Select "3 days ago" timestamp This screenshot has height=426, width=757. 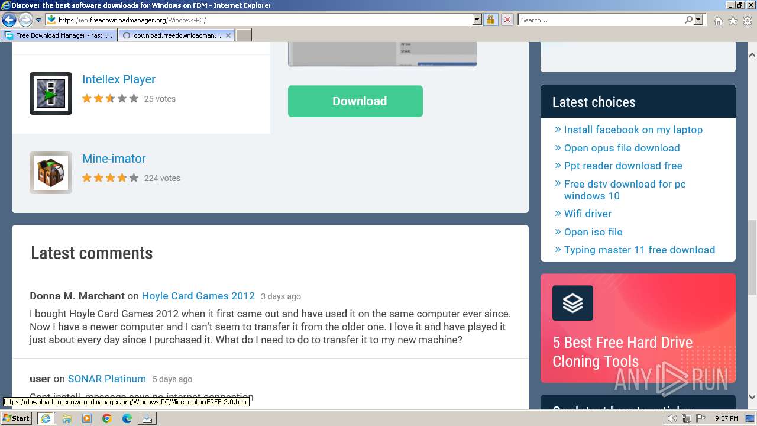(x=281, y=296)
